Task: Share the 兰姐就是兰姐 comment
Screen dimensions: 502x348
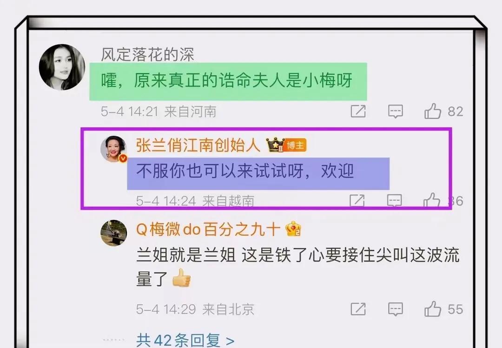Action: point(358,309)
